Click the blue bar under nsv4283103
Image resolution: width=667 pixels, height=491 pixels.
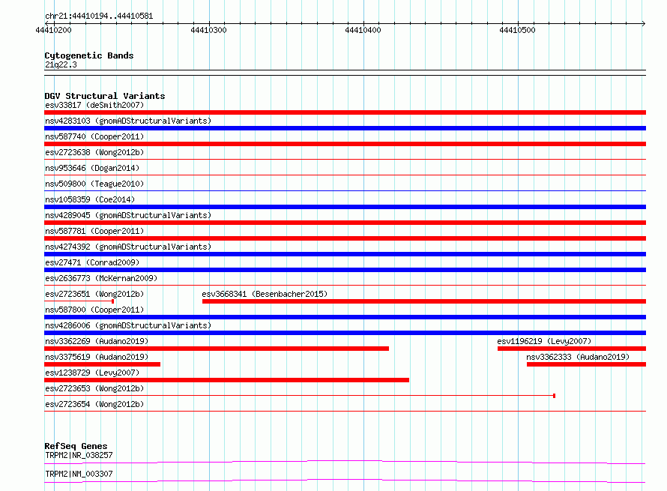click(345, 128)
